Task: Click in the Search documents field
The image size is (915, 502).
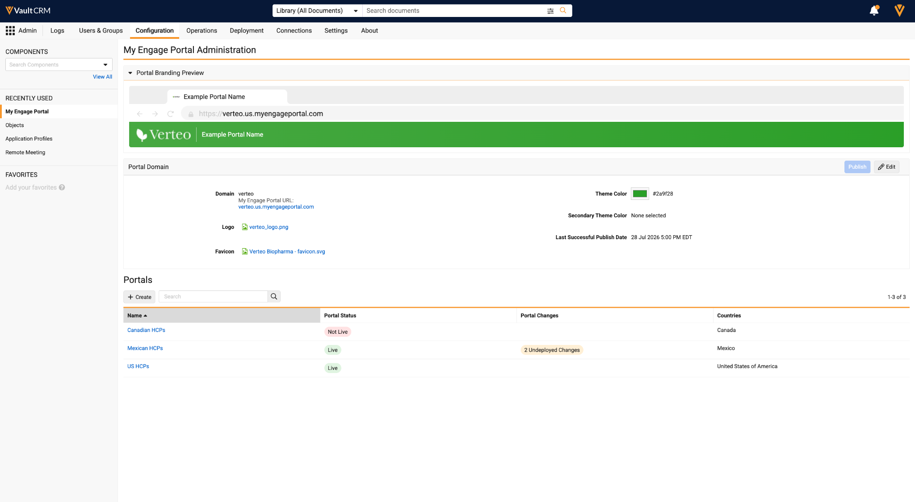Action: (453, 11)
